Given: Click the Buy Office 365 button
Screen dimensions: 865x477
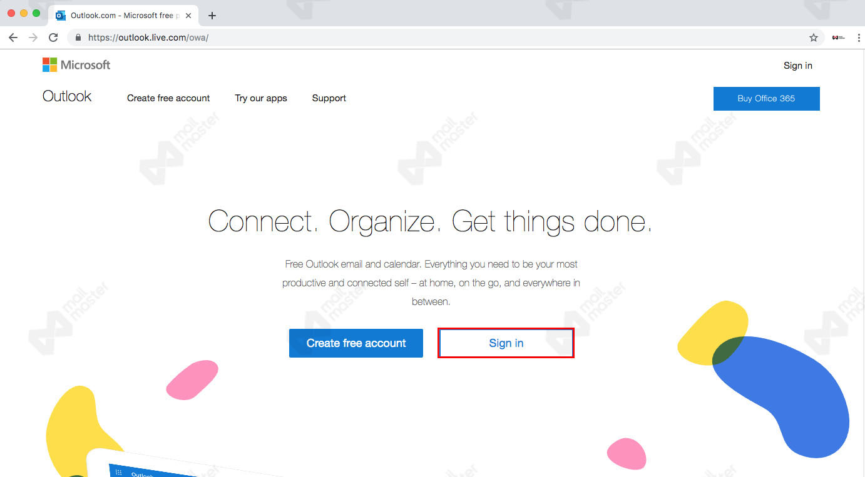Looking at the screenshot, I should click(767, 99).
